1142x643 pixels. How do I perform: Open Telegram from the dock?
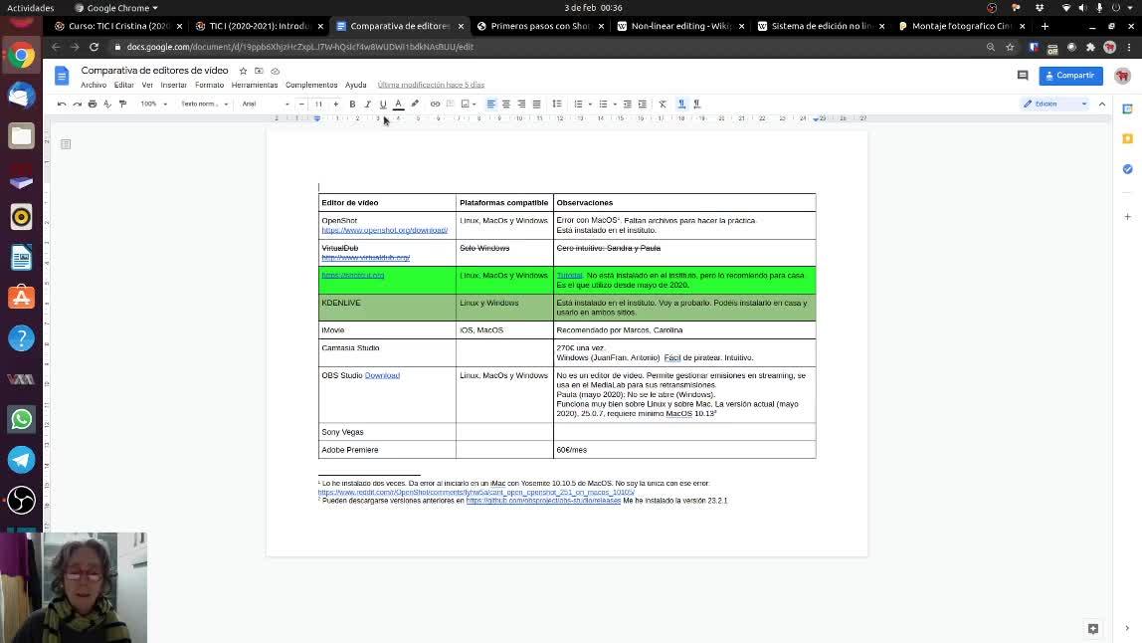coord(21,459)
